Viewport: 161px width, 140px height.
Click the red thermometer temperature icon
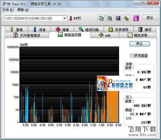pyautogui.click(x=70, y=18)
